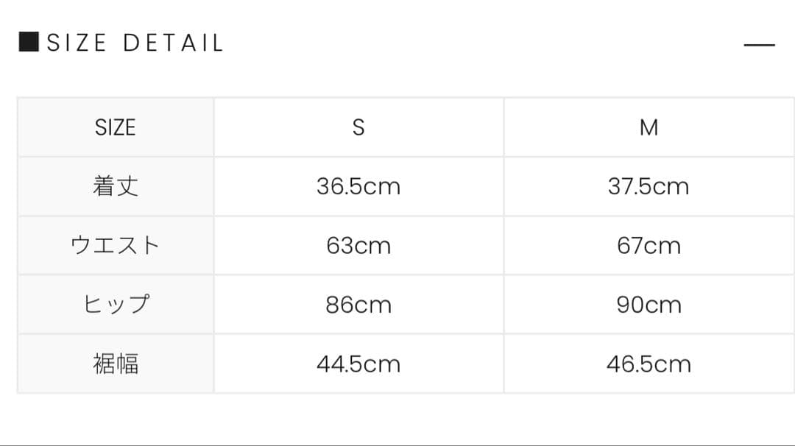
Task: Select the M size column header
Action: coord(649,127)
